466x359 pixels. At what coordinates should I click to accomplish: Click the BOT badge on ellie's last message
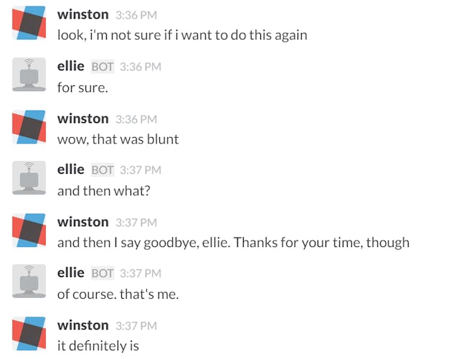103,274
